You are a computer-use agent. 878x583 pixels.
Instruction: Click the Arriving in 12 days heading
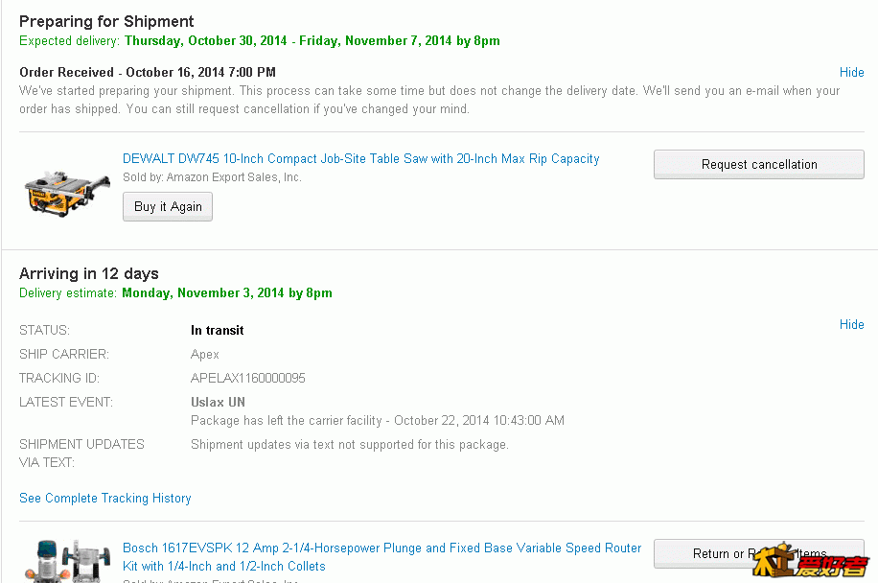point(88,273)
